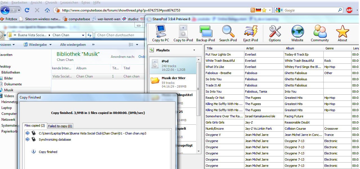Click Explorer's address refresh button

[x=90, y=35]
